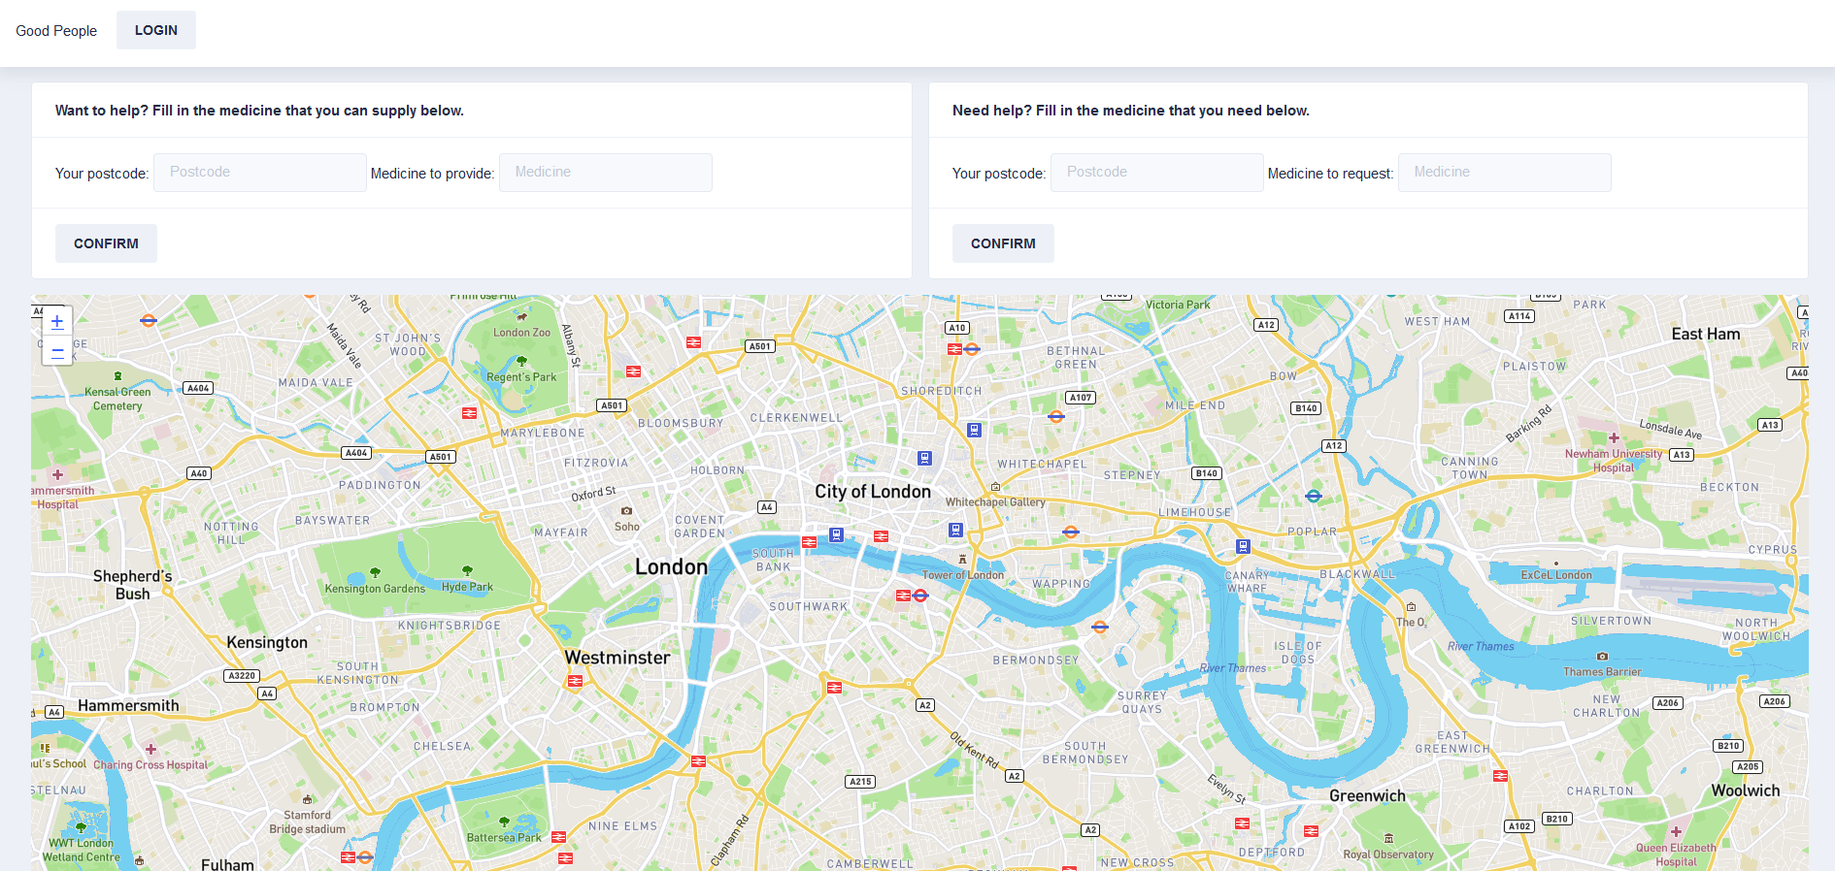Click the Soho camera icon
Image resolution: width=1835 pixels, height=871 pixels.
pos(626,510)
